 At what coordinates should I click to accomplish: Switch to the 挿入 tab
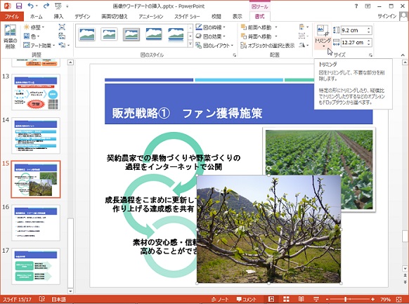[x=59, y=16]
